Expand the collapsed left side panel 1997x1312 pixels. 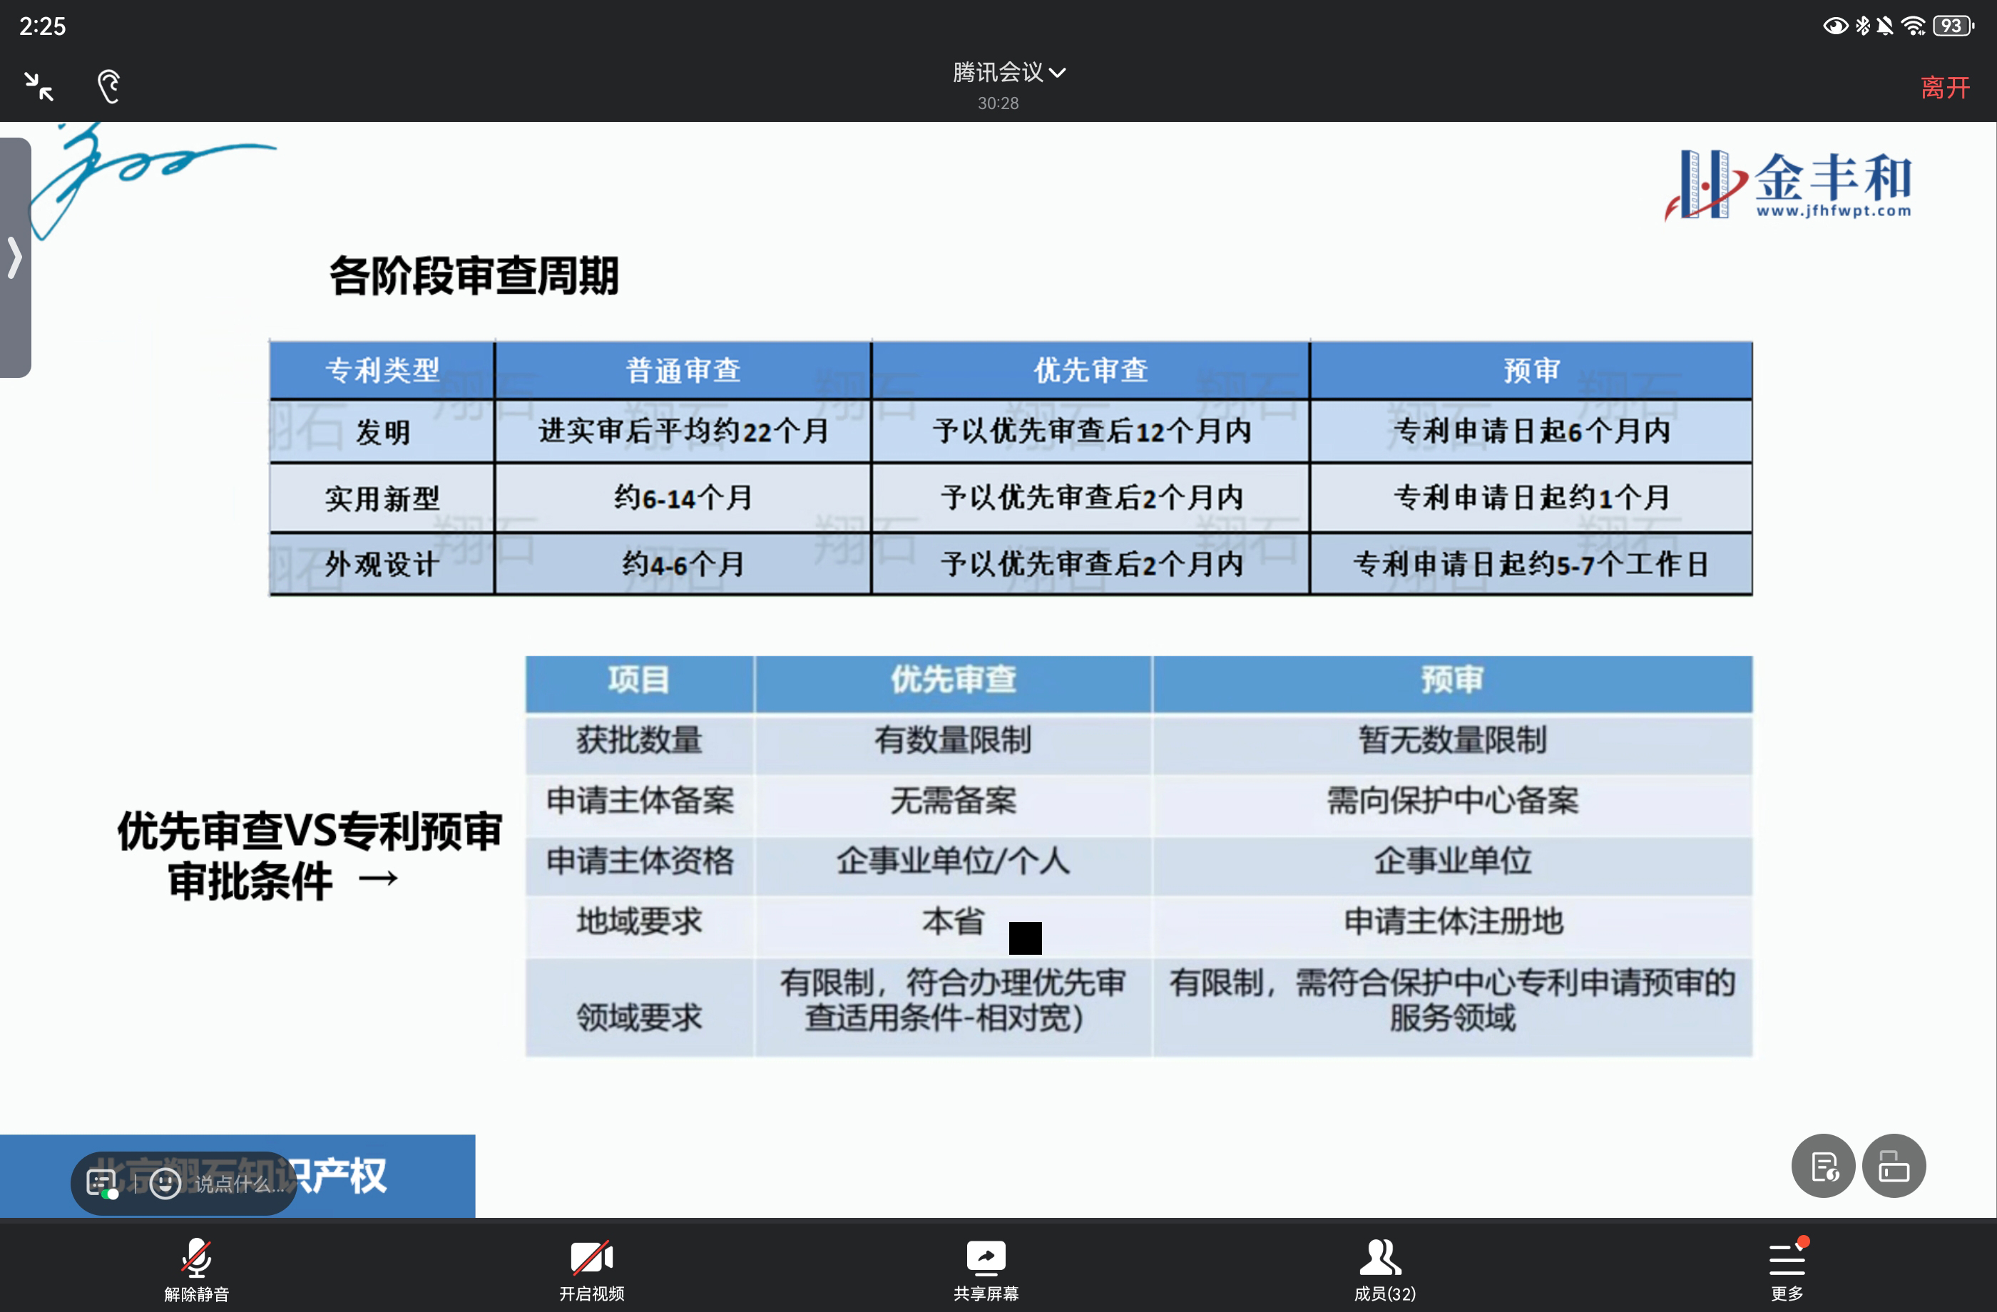click(x=14, y=257)
